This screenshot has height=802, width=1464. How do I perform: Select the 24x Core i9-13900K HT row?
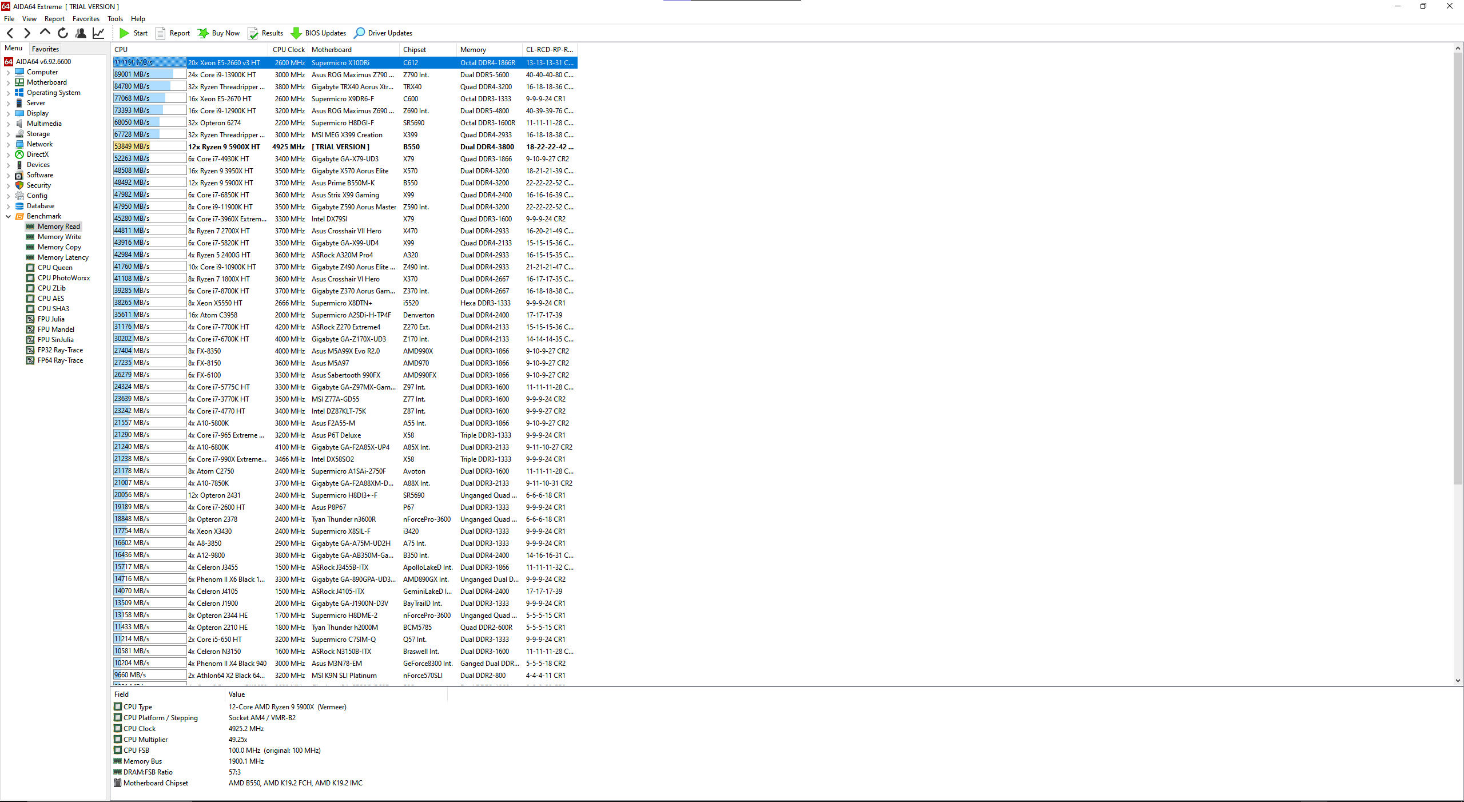(345, 75)
